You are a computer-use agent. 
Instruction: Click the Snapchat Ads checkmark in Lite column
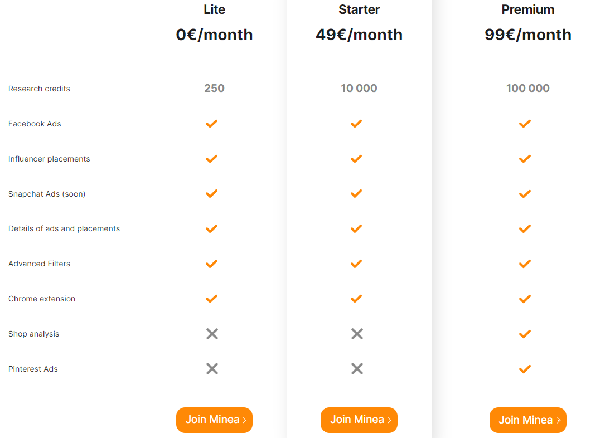click(212, 193)
